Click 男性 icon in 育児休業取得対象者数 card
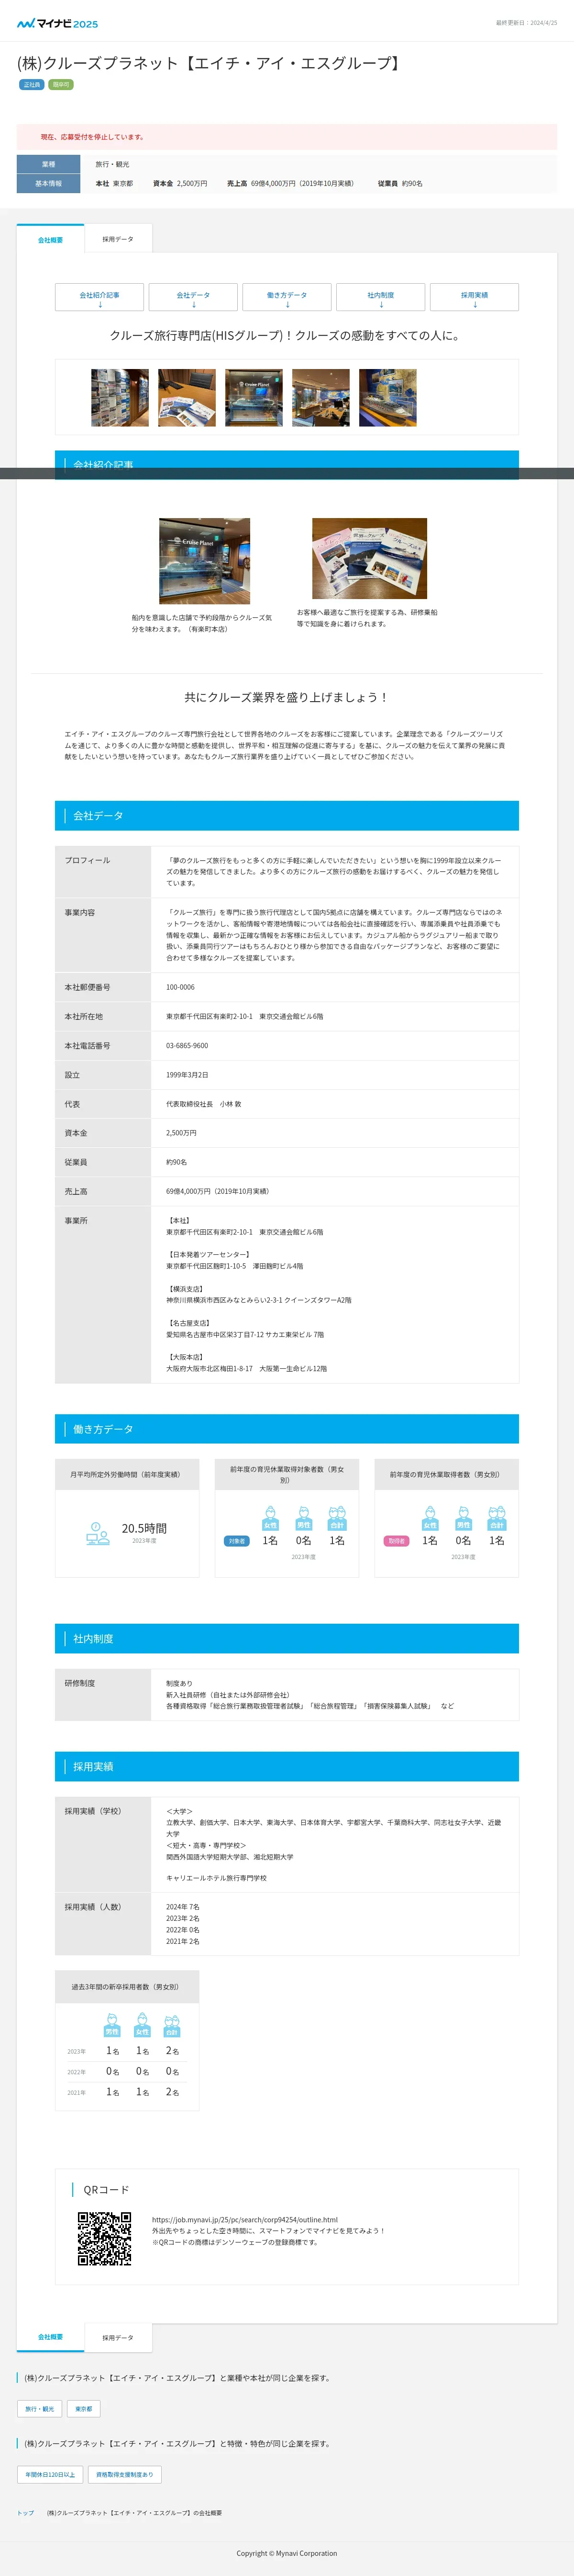574x2576 pixels. (303, 1518)
